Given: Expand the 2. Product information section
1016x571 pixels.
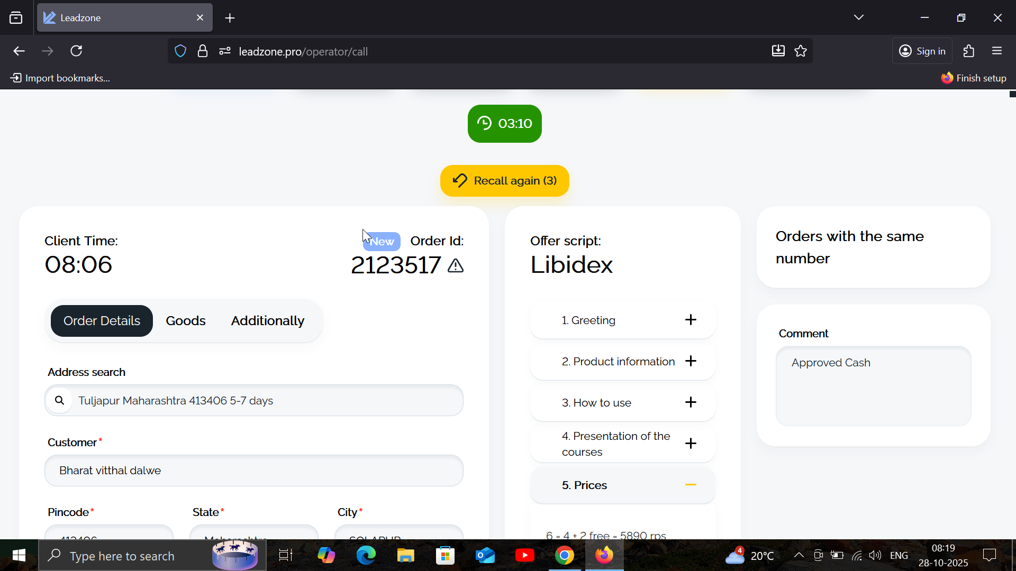Looking at the screenshot, I should click(x=690, y=361).
